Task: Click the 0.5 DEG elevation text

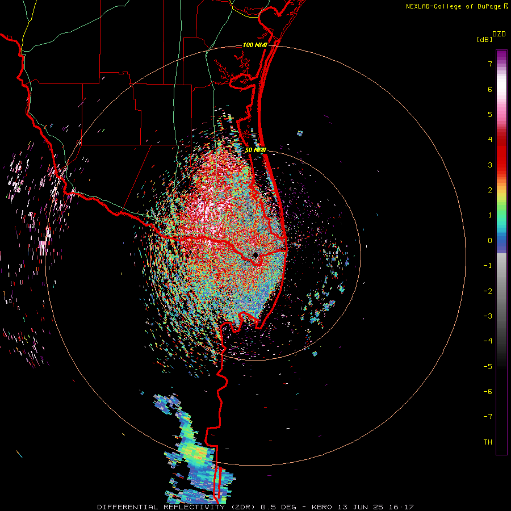Action: (x=279, y=507)
